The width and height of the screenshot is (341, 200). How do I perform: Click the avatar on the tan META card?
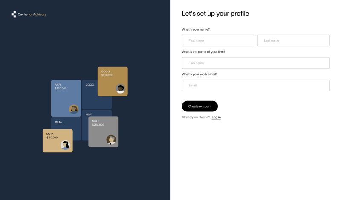pos(65,145)
